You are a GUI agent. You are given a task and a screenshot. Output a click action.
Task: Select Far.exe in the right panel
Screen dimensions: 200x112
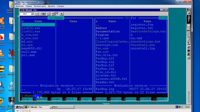[102, 49]
